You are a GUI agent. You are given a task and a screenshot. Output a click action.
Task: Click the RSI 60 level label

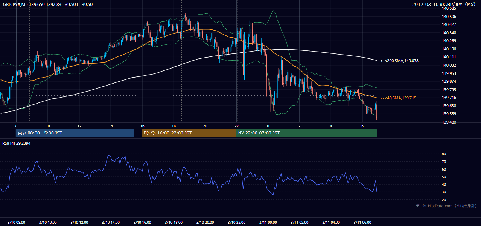click(x=444, y=169)
